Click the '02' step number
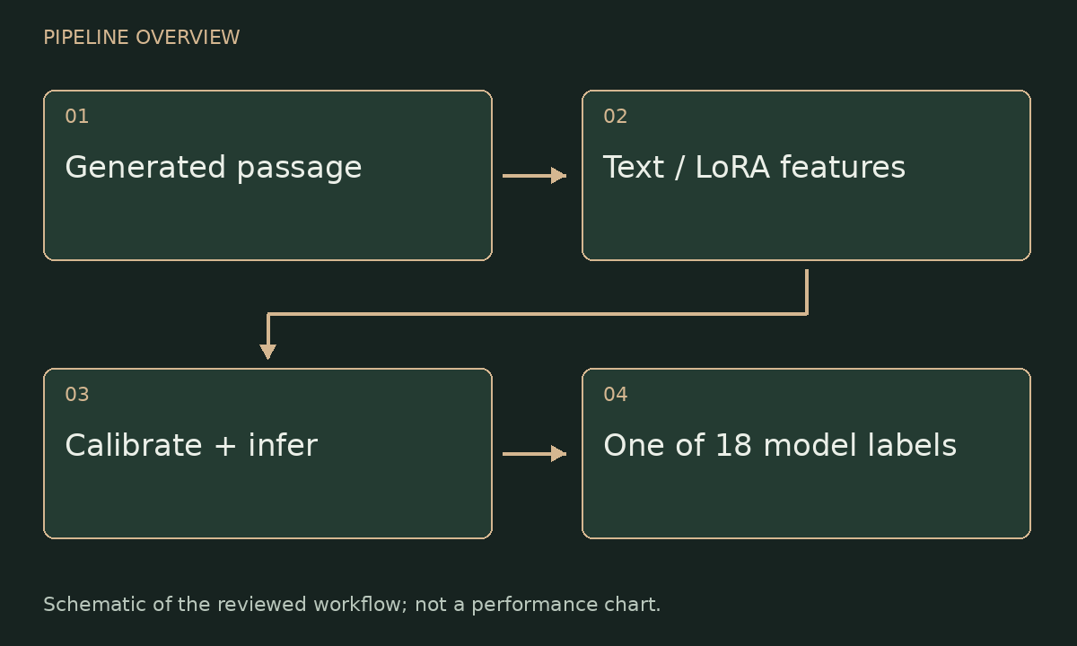Image resolution: width=1077 pixels, height=646 pixels. 616,117
